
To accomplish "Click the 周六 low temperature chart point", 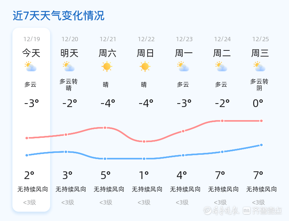I will click(x=105, y=159).
